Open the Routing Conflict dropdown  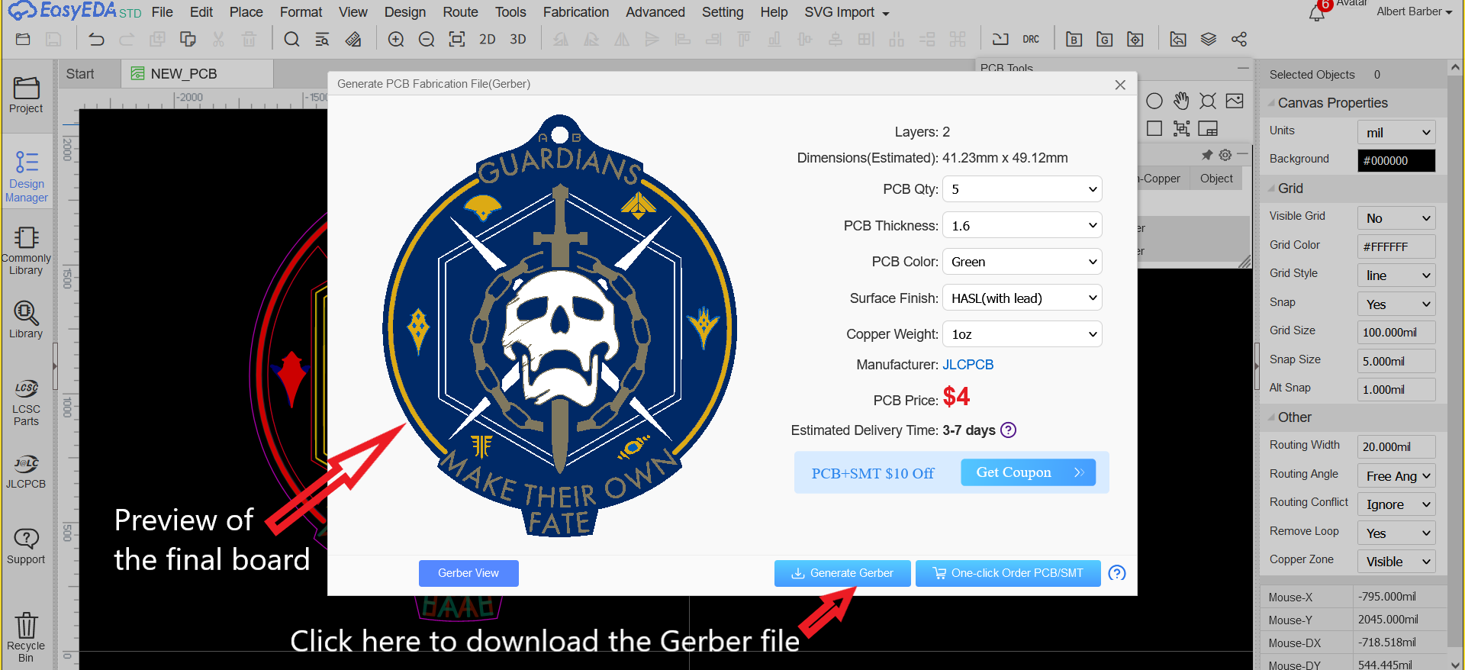(x=1396, y=504)
